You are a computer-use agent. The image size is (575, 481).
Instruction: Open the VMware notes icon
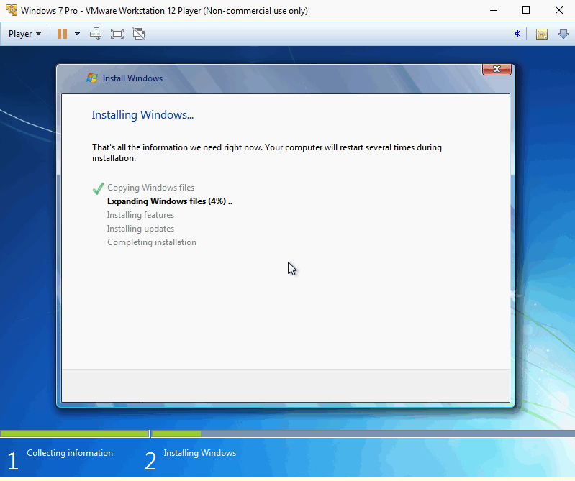542,34
